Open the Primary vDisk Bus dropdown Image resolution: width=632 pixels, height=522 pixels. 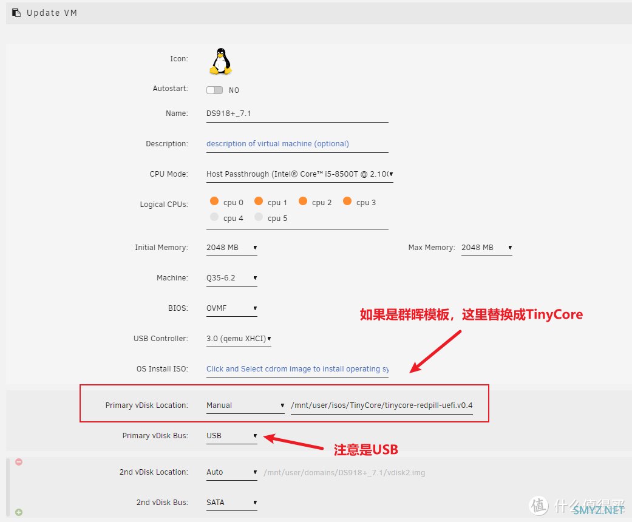[x=232, y=436]
